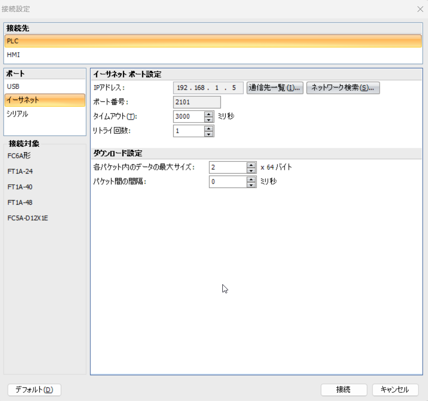Open the ネットワーク検索 button
Viewport: 428px width, 401px height.
tap(343, 88)
